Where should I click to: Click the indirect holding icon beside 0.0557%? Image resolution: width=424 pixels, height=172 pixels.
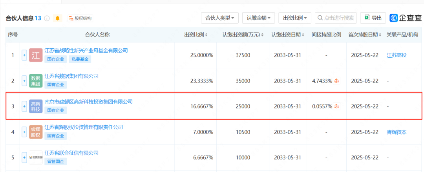click(336, 106)
